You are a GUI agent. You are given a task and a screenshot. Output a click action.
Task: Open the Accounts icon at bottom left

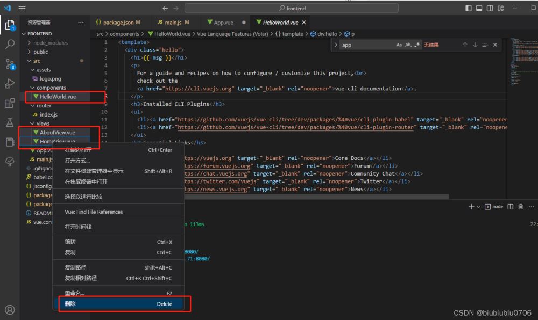coord(10,310)
